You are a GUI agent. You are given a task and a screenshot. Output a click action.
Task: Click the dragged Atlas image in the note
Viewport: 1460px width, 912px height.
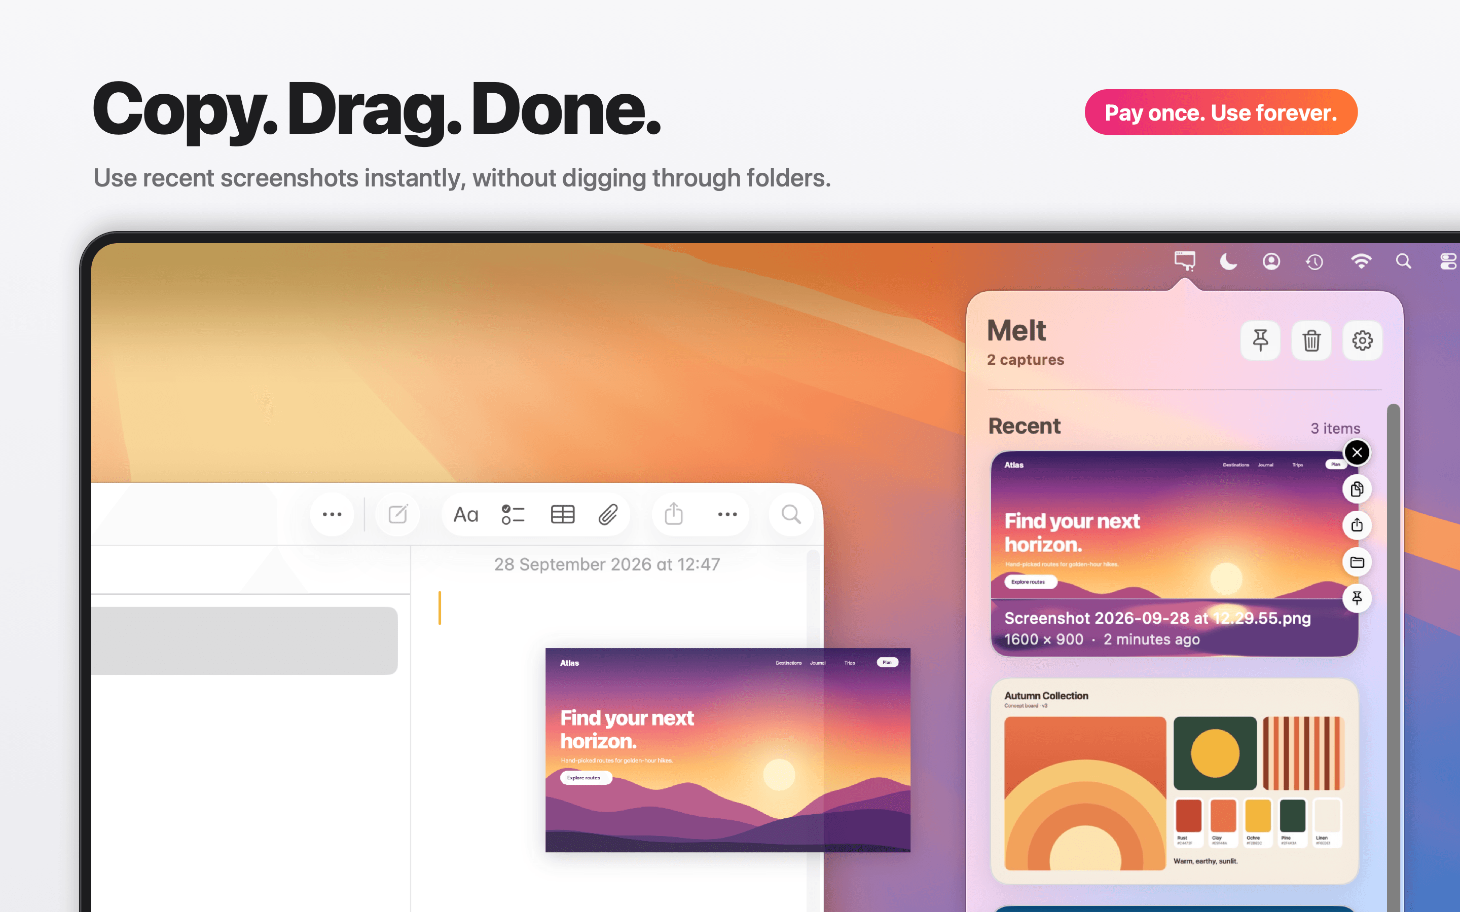point(727,750)
